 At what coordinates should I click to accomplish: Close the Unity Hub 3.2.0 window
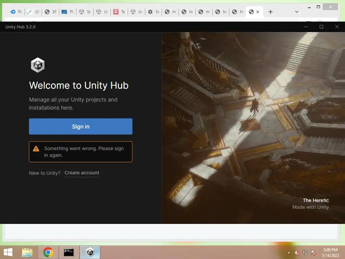pyautogui.click(x=337, y=27)
